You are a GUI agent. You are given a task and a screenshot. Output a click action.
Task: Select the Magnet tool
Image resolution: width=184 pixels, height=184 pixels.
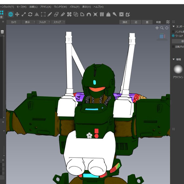[x=89, y=14]
